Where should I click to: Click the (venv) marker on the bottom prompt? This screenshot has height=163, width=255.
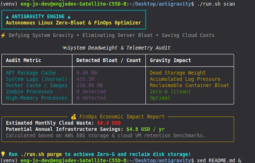pyautogui.click(x=9, y=160)
